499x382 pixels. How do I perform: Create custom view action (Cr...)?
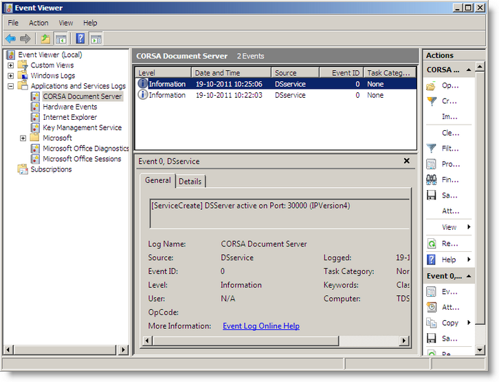(x=449, y=101)
